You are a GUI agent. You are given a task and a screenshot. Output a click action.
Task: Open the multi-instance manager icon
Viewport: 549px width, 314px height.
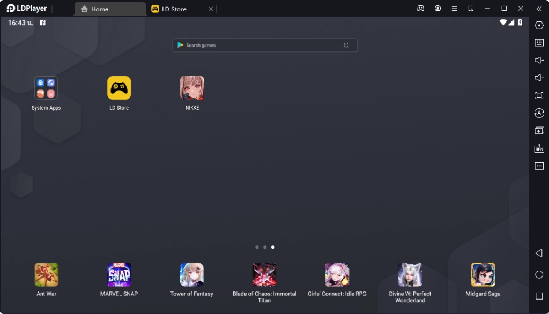tap(539, 131)
